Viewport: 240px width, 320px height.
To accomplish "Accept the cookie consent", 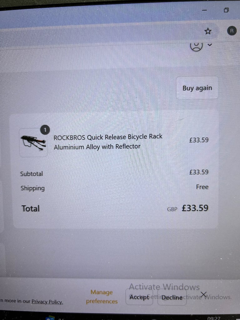I will [139, 297].
